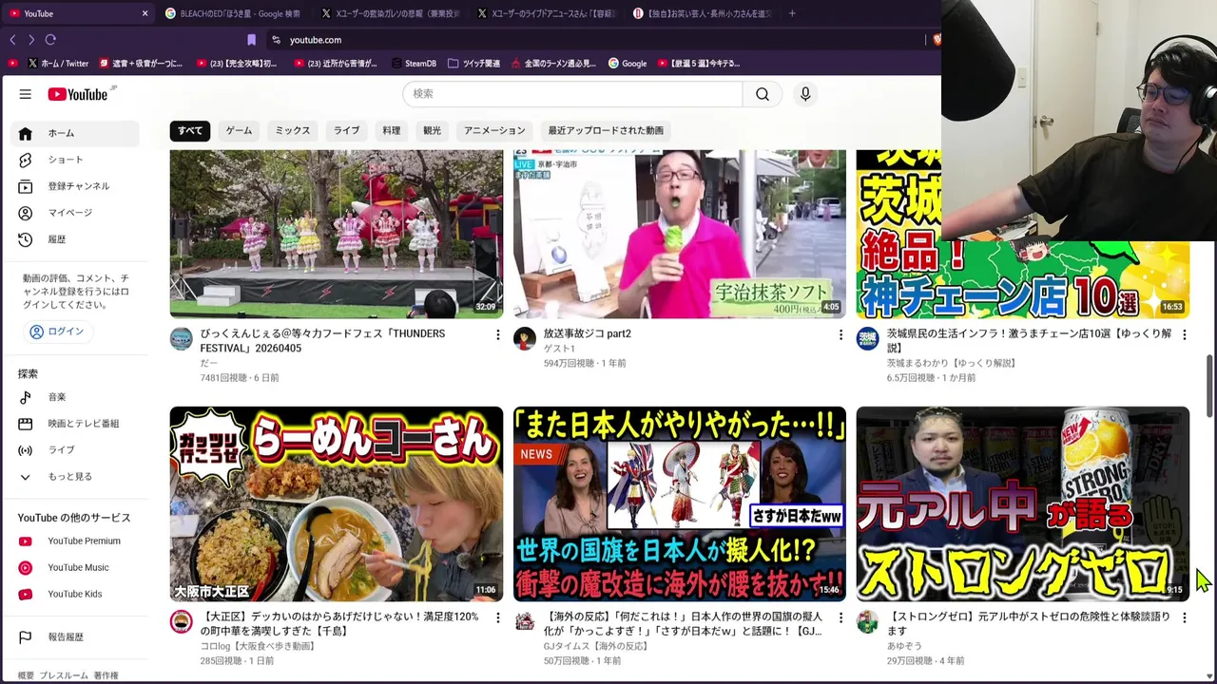1217x684 pixels.
Task: Open プレスルーム footer link
Action: (x=64, y=675)
